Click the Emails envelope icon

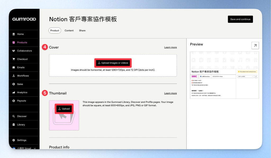coord(14,68)
